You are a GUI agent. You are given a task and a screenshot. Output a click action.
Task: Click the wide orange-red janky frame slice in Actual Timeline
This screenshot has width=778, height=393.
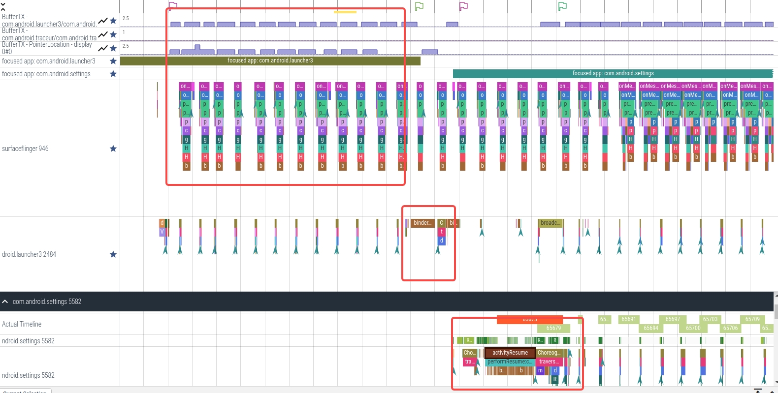tap(530, 320)
